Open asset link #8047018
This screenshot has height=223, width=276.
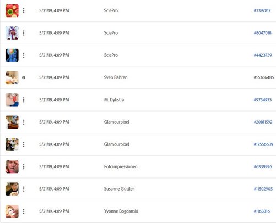(262, 33)
